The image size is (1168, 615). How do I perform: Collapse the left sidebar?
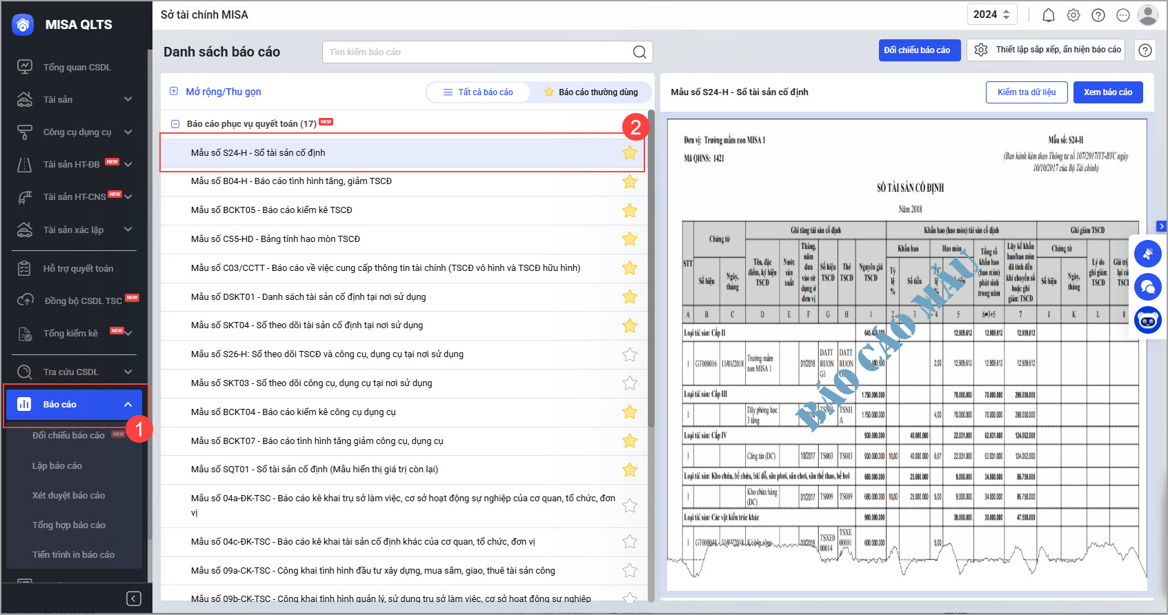point(134,598)
